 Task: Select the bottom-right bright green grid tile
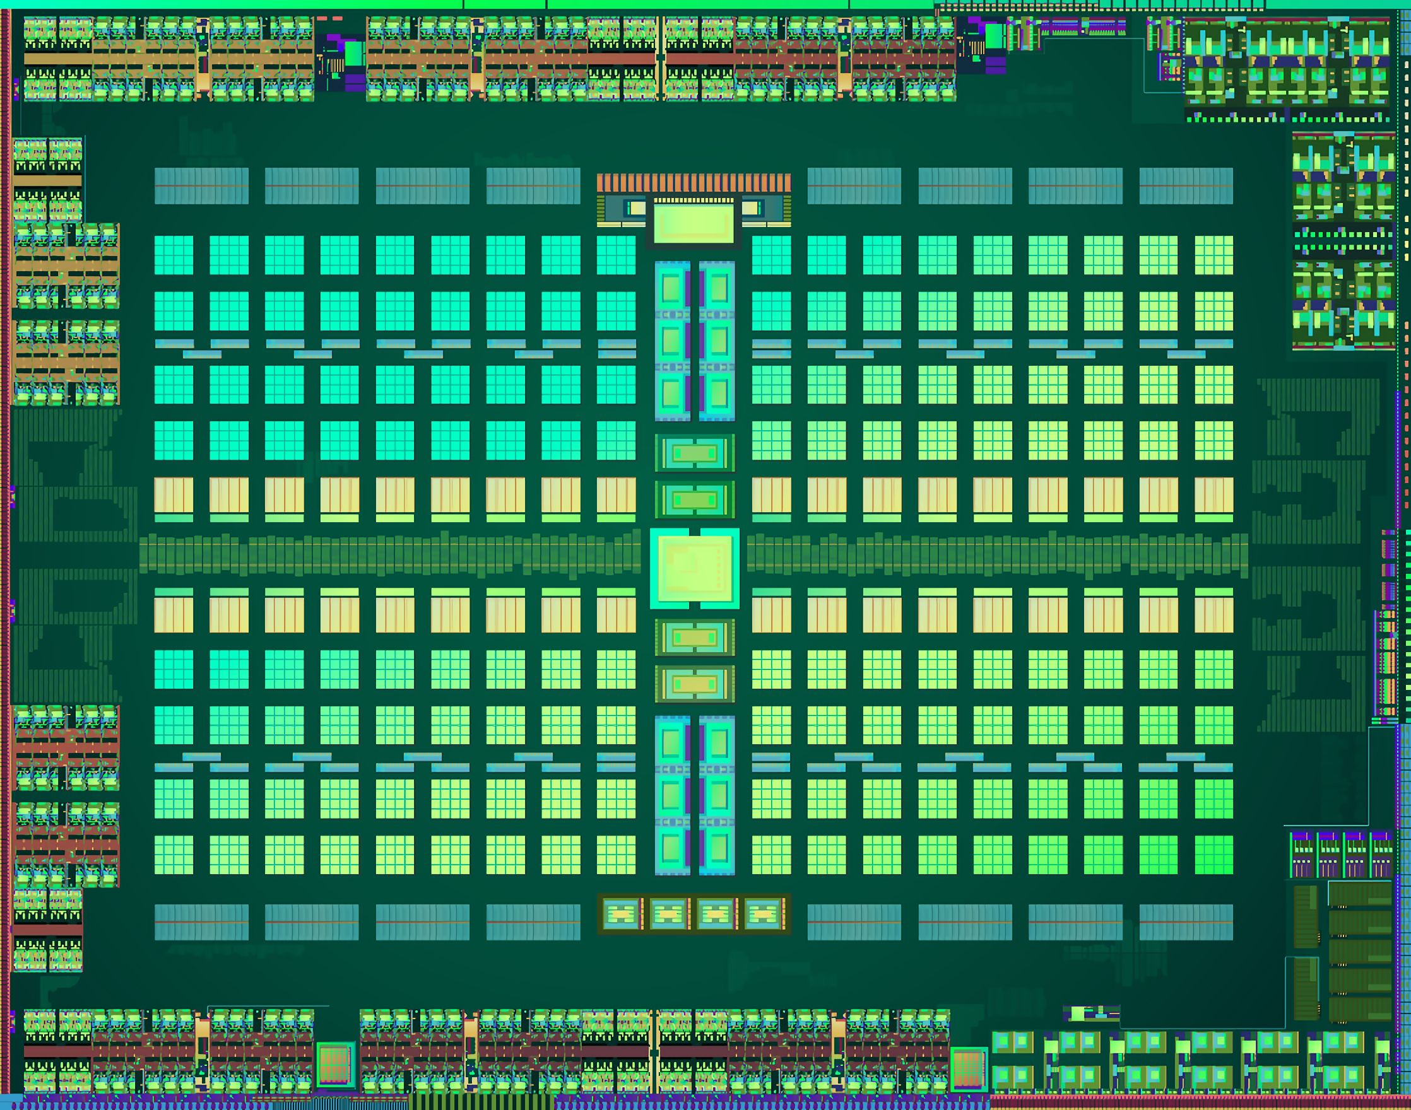click(1213, 855)
